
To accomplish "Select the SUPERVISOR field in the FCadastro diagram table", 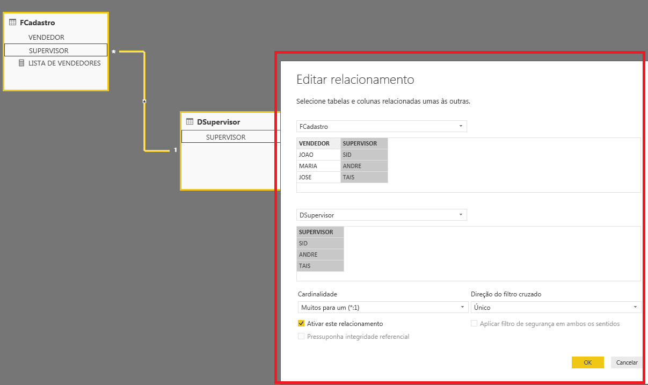I will [56, 50].
